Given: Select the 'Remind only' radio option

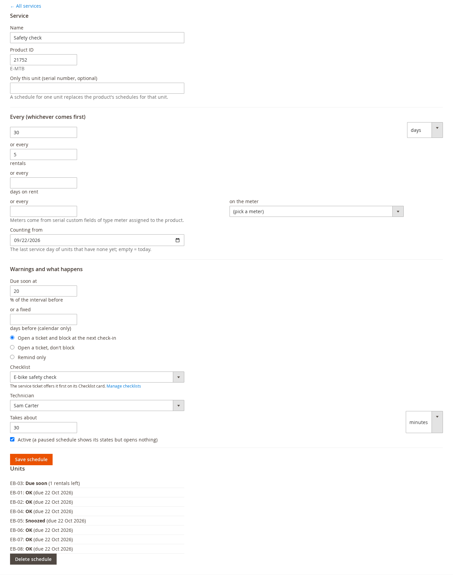Looking at the screenshot, I should coord(12,357).
